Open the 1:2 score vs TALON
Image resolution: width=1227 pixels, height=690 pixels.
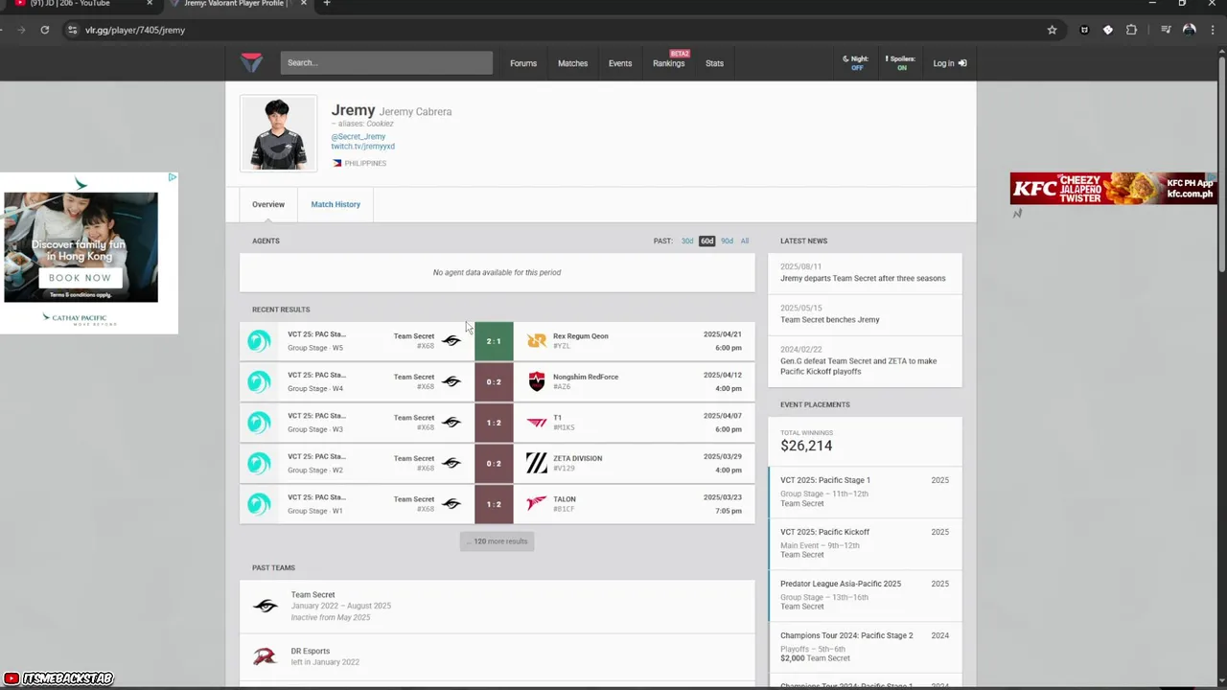[x=494, y=504]
